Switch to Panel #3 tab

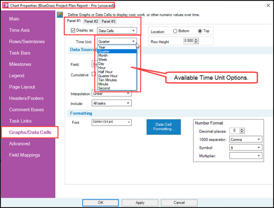point(109,21)
